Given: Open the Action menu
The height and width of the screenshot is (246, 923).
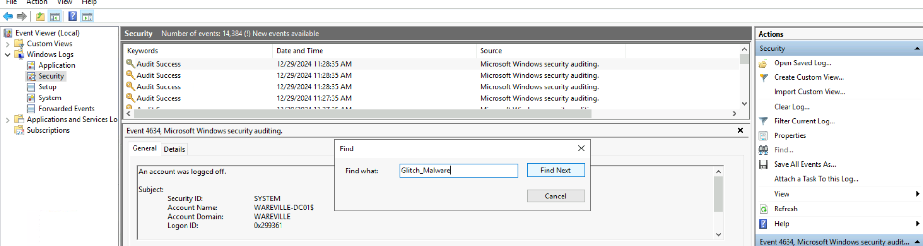Looking at the screenshot, I should coord(37,2).
